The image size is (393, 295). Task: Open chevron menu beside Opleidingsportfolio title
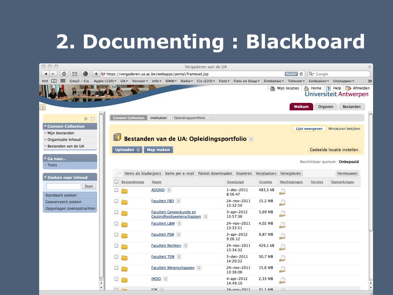click(x=251, y=139)
